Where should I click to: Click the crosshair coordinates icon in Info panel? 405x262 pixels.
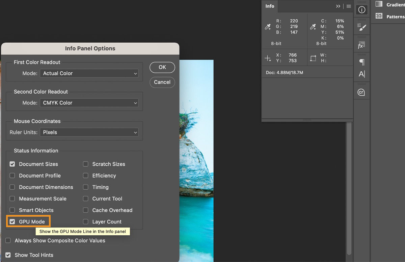[268, 57]
